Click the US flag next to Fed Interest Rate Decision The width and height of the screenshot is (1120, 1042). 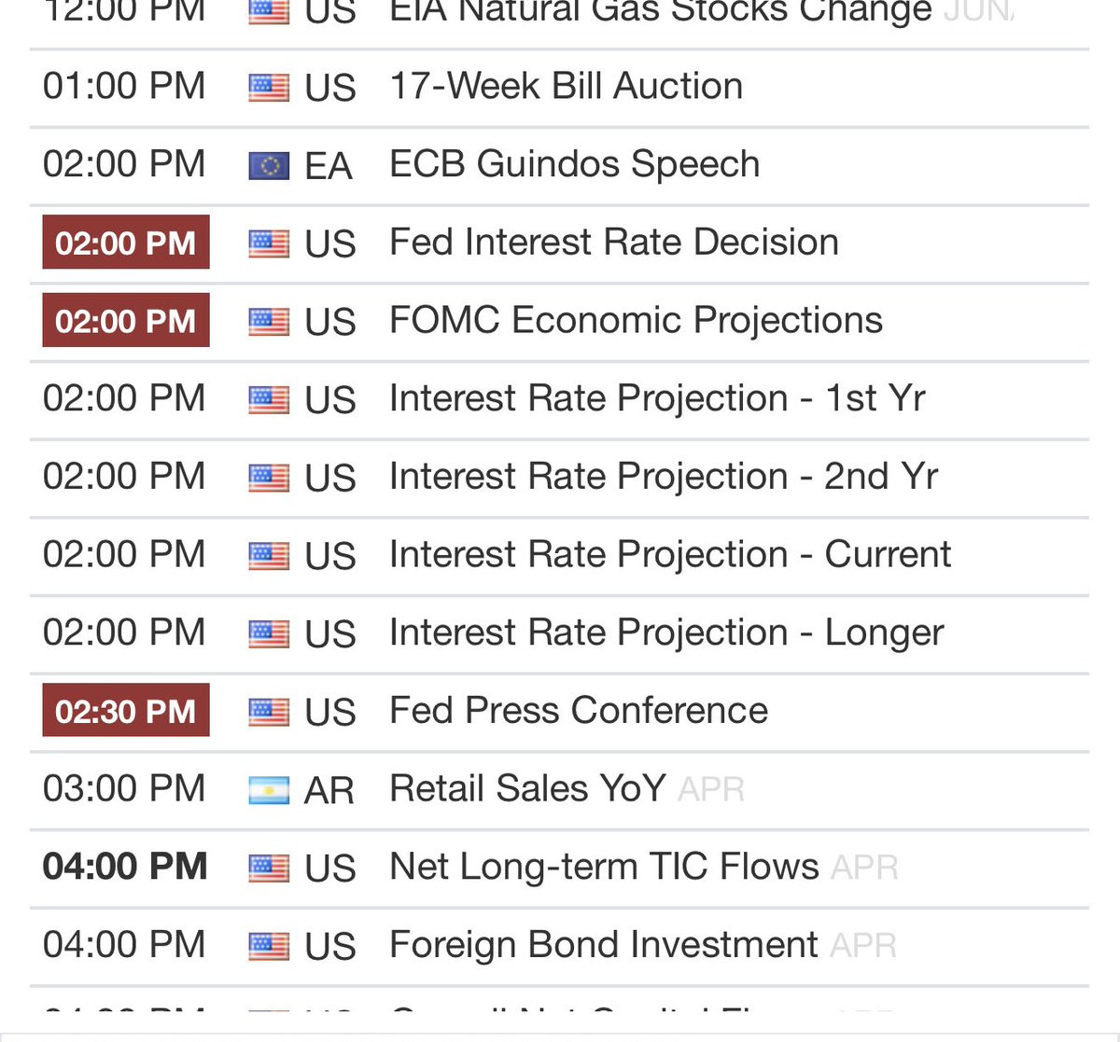269,243
